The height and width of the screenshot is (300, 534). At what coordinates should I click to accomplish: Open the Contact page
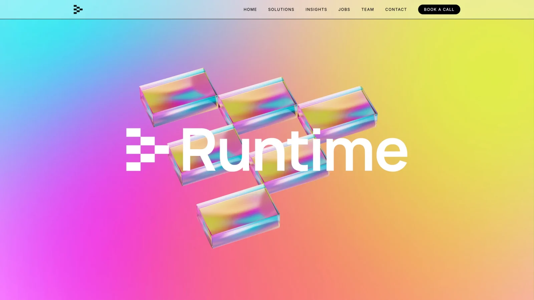(x=396, y=9)
